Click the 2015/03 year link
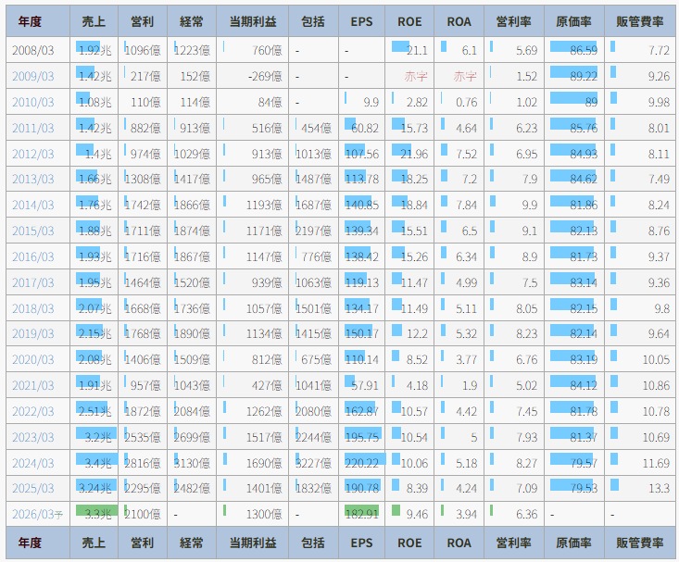This screenshot has width=679, height=562. 33,231
